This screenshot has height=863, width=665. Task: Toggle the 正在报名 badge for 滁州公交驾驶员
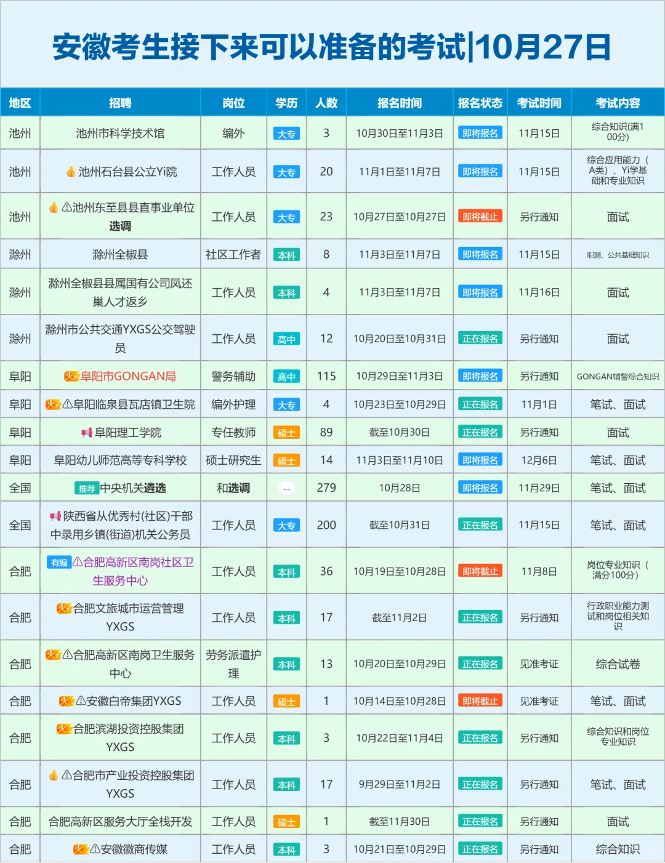480,337
